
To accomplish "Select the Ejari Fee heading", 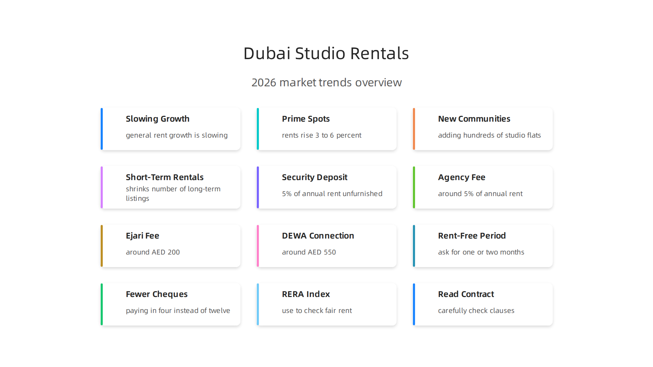I will tap(143, 236).
